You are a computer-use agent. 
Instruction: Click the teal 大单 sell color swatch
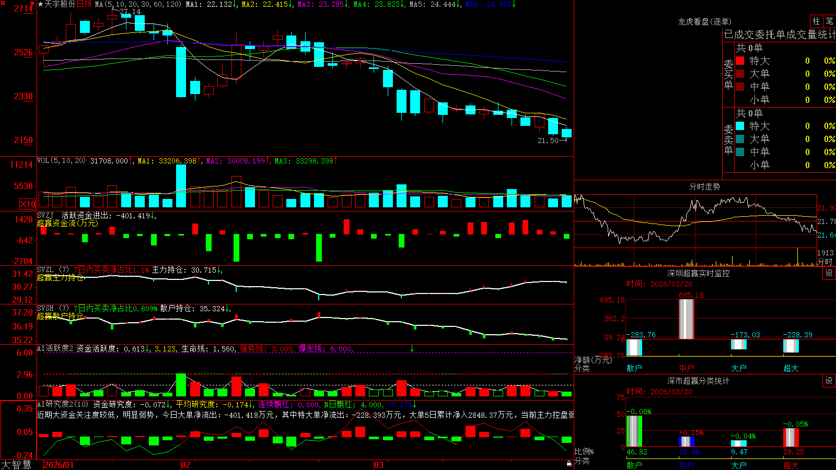tap(740, 139)
